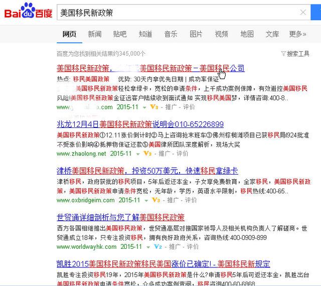Open the 知道 tab
This screenshot has height=286, width=321.
(x=145, y=34)
